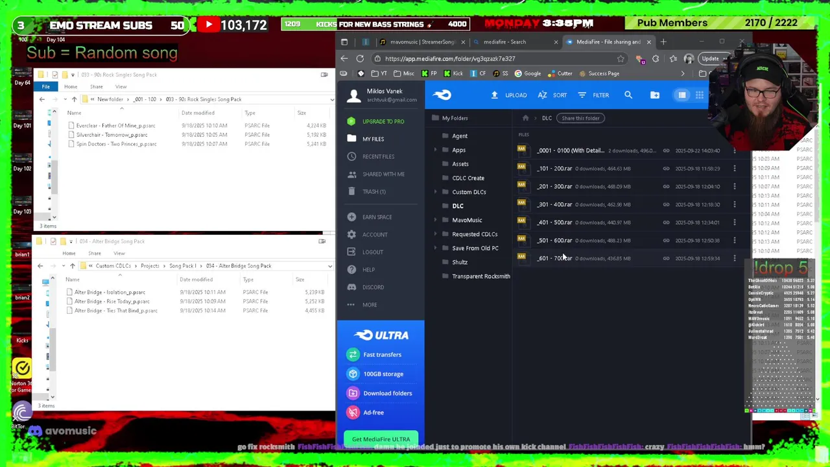The width and height of the screenshot is (830, 467).
Task: Show more bookmarks chevron in browser bar
Action: coord(682,73)
